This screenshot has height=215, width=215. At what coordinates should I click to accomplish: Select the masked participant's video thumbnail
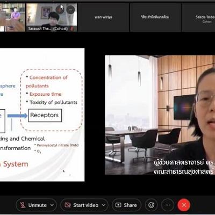click(x=12, y=17)
